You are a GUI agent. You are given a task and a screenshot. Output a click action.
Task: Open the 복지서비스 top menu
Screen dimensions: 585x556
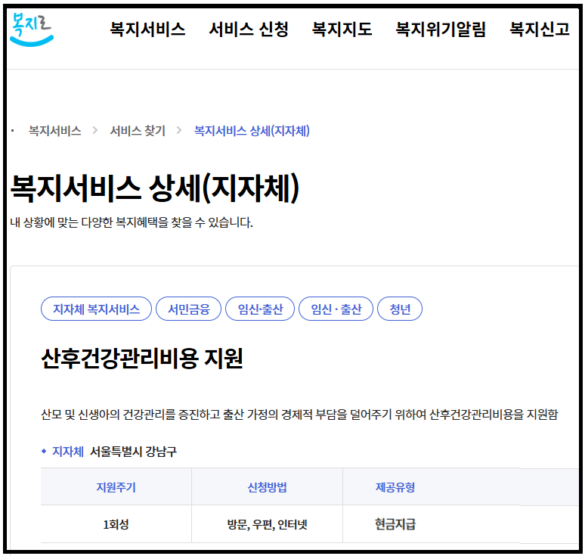point(147,30)
